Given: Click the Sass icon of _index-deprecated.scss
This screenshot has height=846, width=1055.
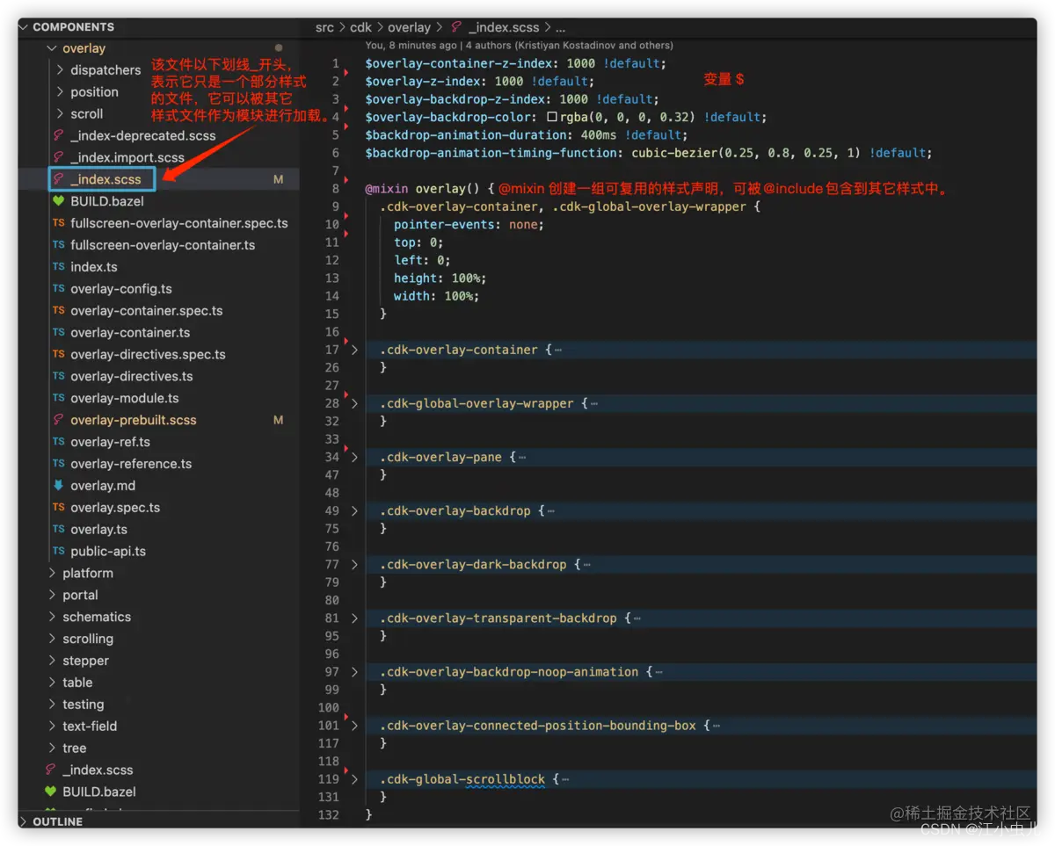Looking at the screenshot, I should (59, 135).
